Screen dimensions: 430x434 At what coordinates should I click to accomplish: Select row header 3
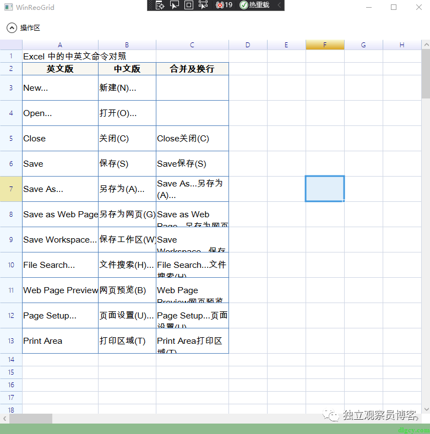click(x=11, y=88)
